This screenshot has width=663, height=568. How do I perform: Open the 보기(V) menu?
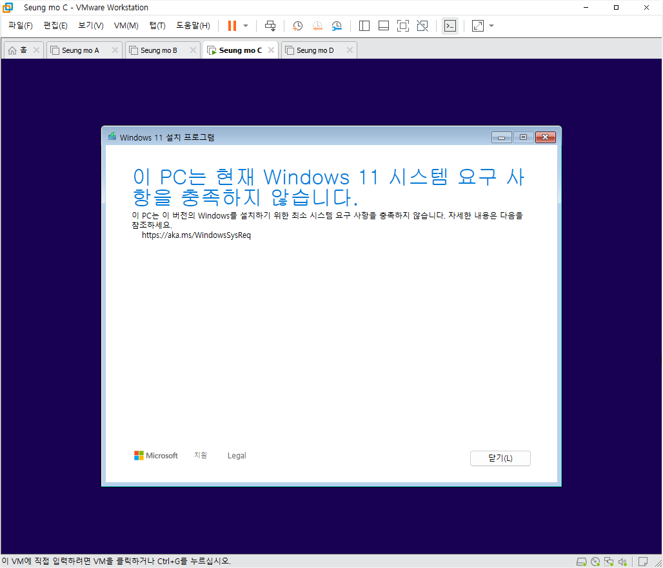[90, 26]
